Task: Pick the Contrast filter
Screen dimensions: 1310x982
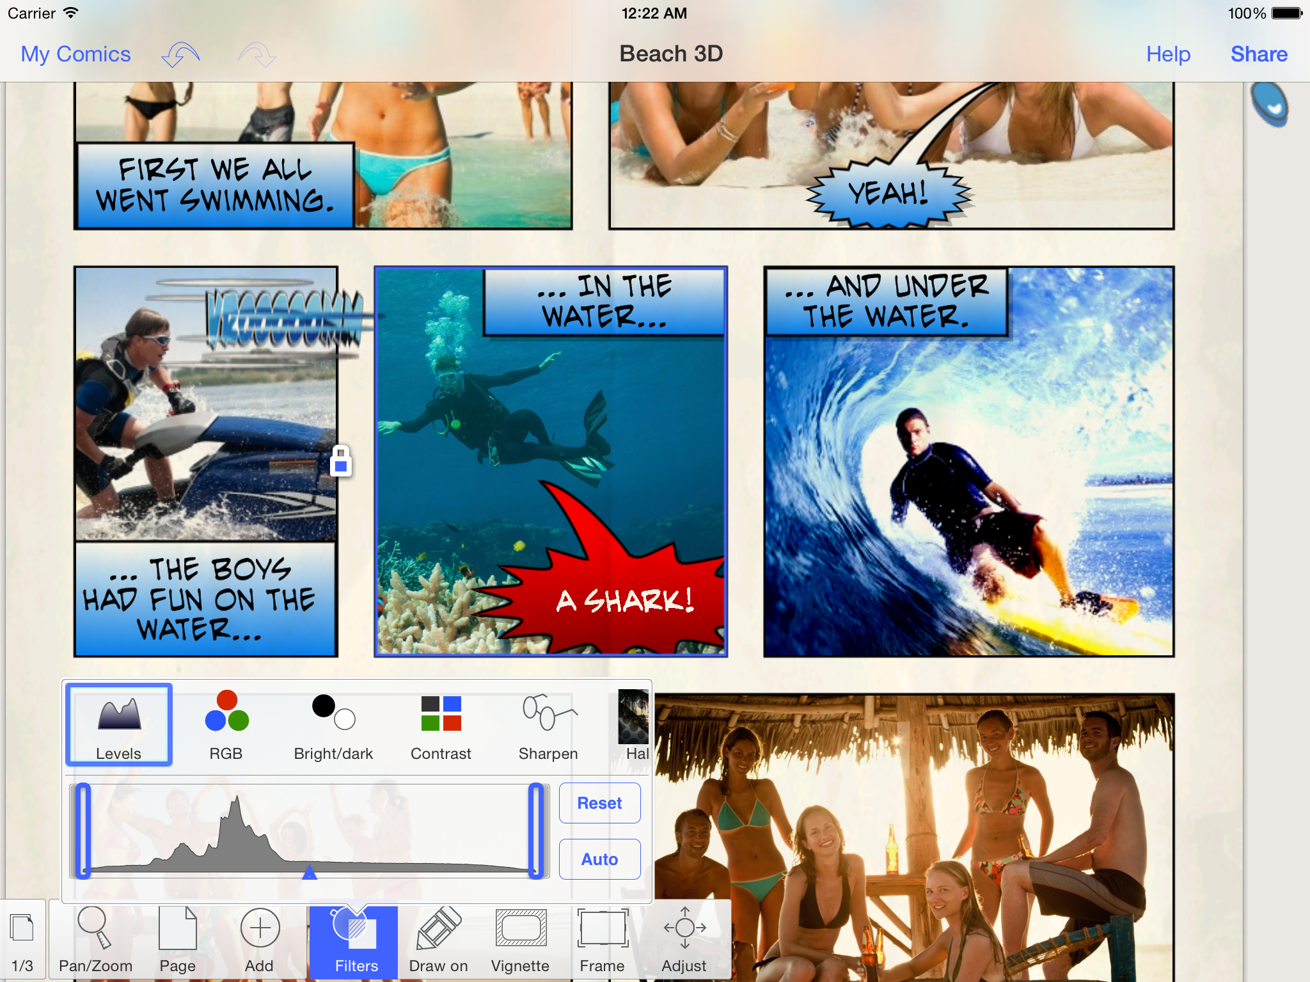Action: click(441, 725)
